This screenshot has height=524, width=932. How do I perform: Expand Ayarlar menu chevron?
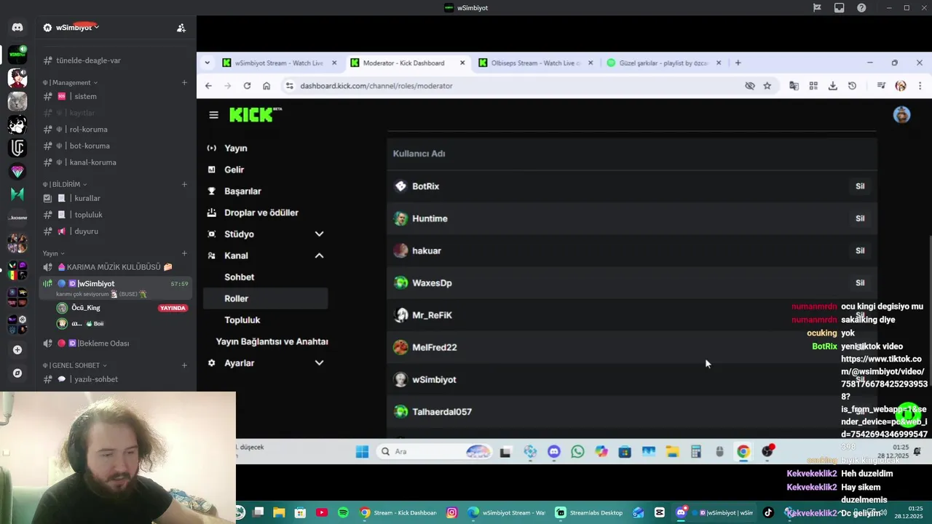point(319,363)
